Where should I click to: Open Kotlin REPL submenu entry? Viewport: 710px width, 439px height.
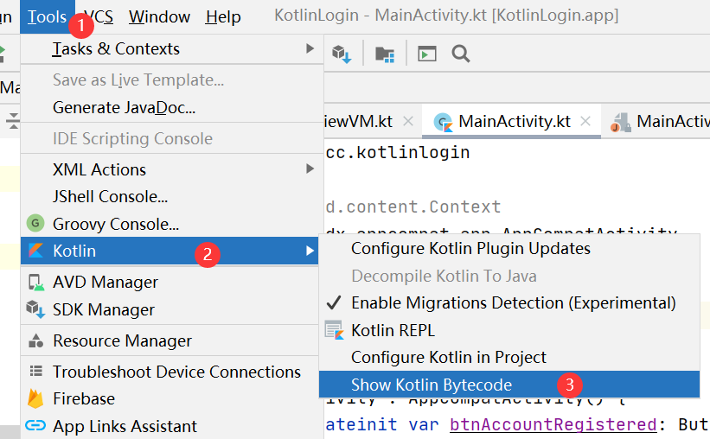(509, 330)
